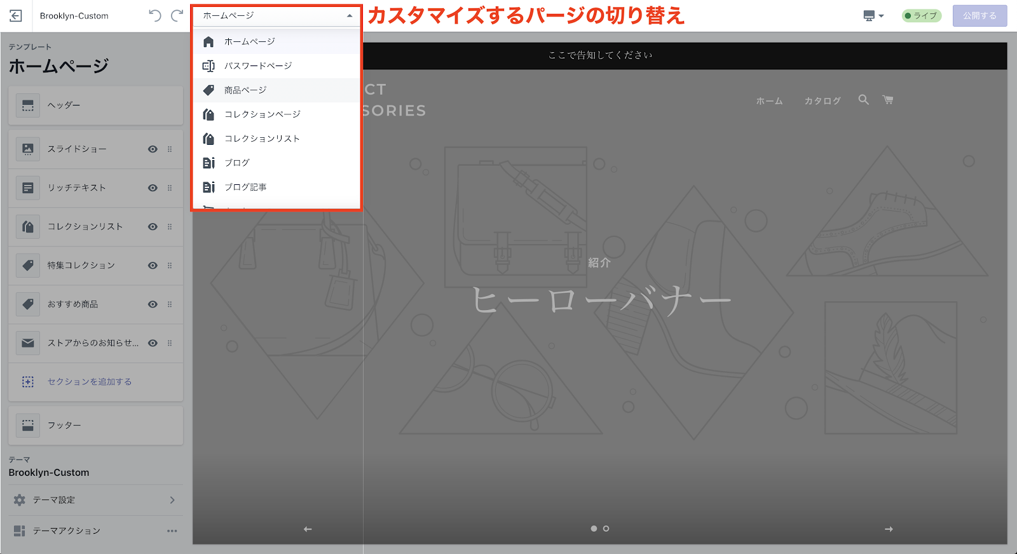Click the three-dots icon beside テーマアクション
1017x554 pixels.
tap(172, 531)
